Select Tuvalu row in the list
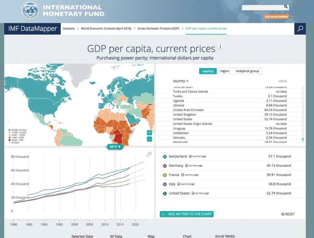The height and width of the screenshot is (238, 314). pos(230,96)
